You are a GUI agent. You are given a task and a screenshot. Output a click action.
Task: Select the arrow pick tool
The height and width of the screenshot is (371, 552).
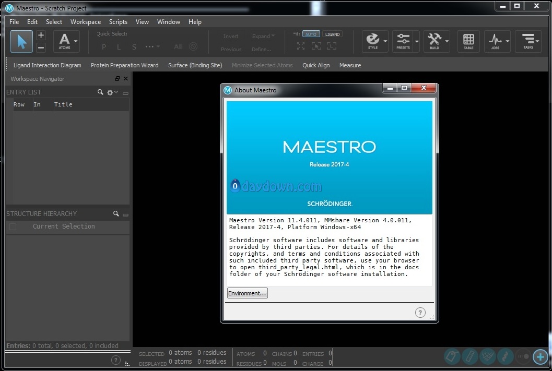pos(21,41)
